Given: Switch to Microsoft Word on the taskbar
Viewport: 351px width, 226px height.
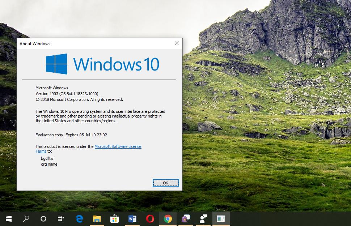Looking at the screenshot, I should [x=132, y=219].
